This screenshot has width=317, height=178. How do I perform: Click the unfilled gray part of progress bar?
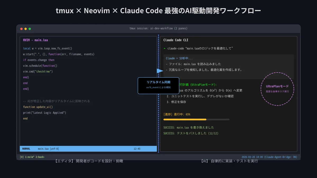point(218,119)
